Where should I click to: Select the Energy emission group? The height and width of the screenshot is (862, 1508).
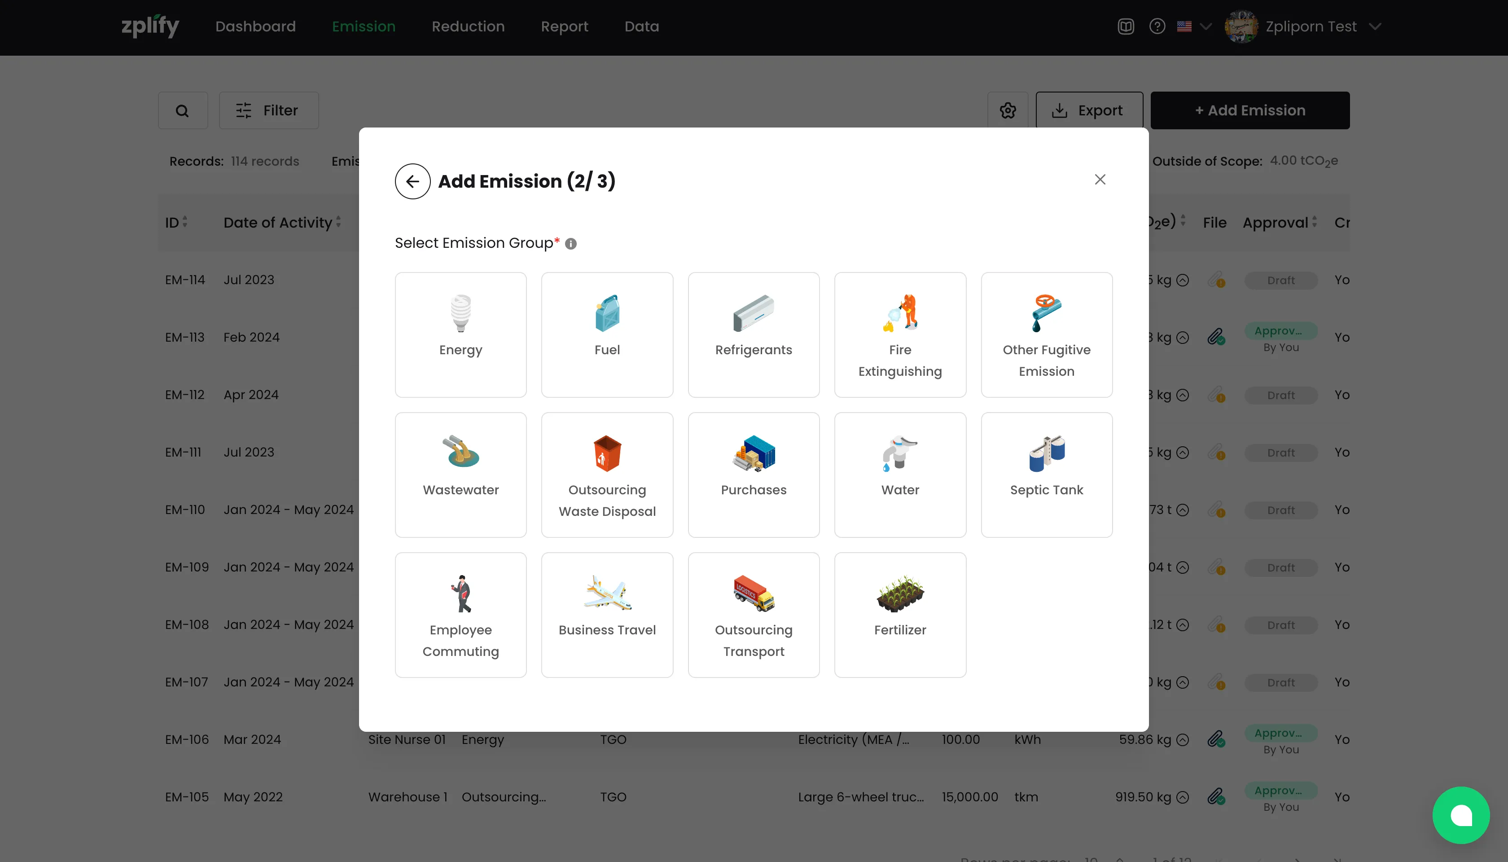pos(460,334)
